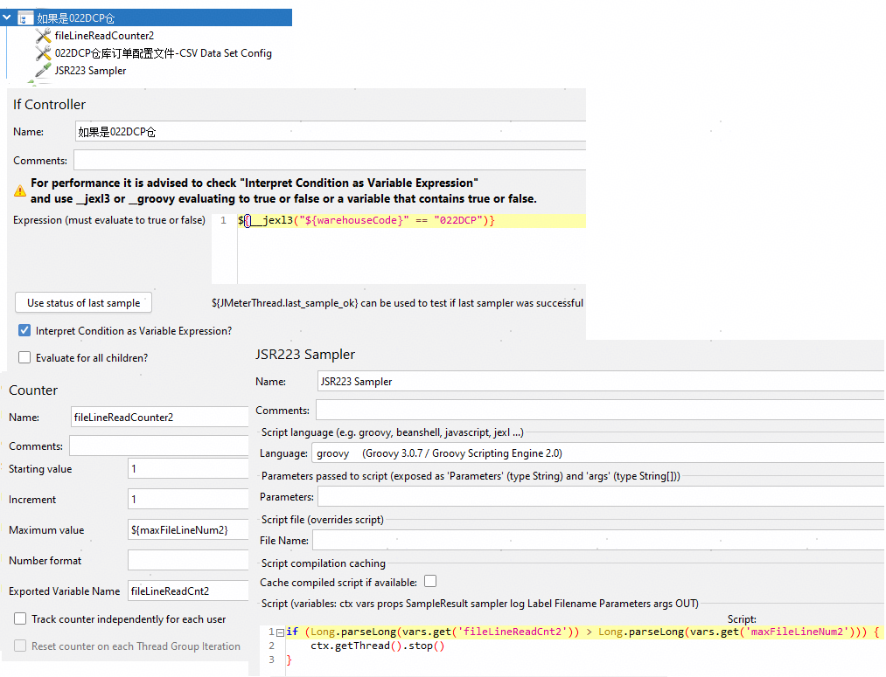
Task: Click the closing brace on script line 3
Action: [x=289, y=660]
